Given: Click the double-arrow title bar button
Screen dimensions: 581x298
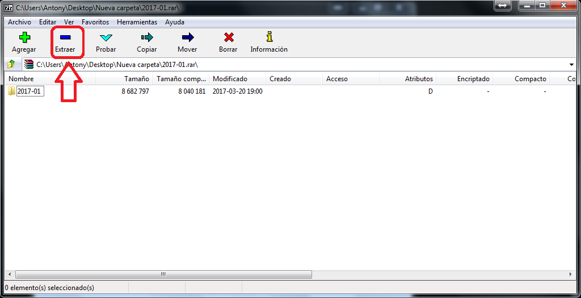Looking at the screenshot, I should pyautogui.click(x=503, y=5).
